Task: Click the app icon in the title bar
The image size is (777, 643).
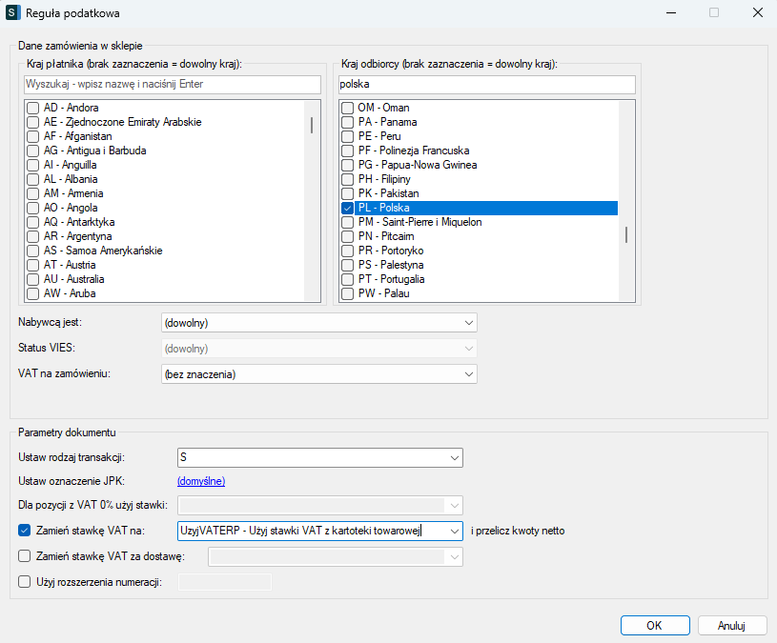Action: point(13,13)
